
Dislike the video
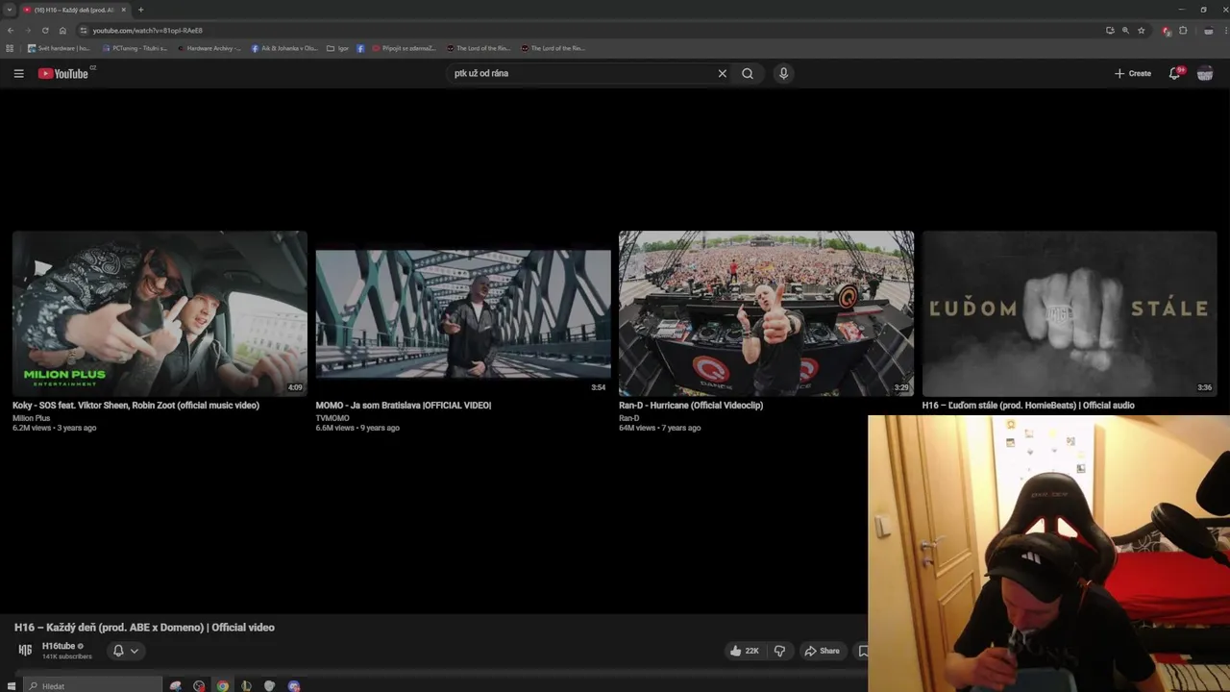pos(779,651)
